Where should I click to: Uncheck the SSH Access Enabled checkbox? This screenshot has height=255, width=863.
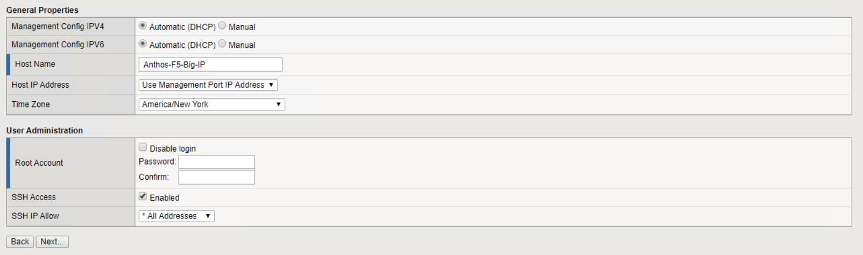[x=143, y=196]
